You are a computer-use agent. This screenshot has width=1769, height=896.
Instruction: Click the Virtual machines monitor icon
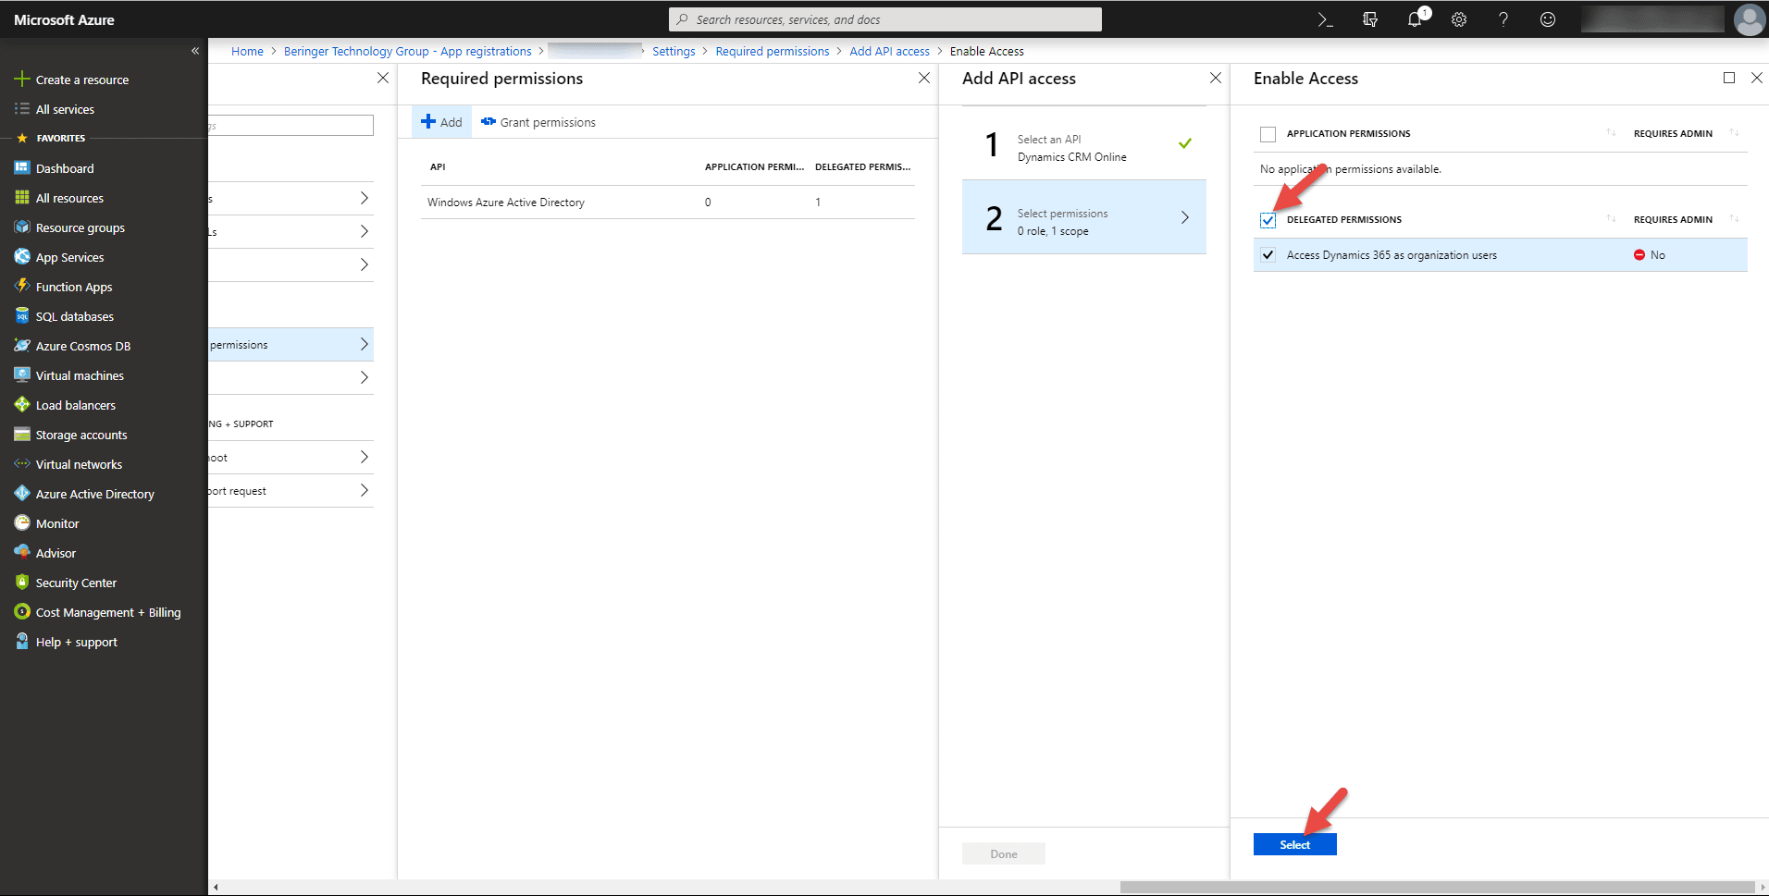(22, 375)
